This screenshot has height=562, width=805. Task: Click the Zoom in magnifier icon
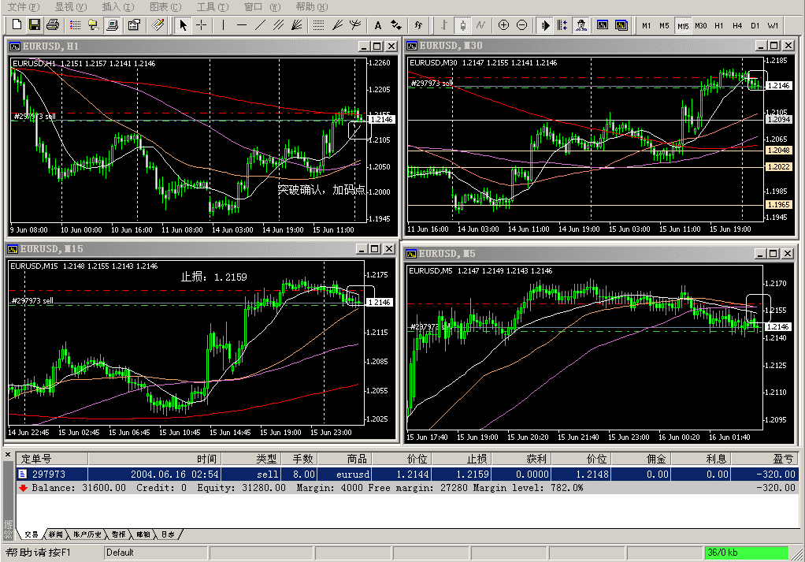click(504, 25)
